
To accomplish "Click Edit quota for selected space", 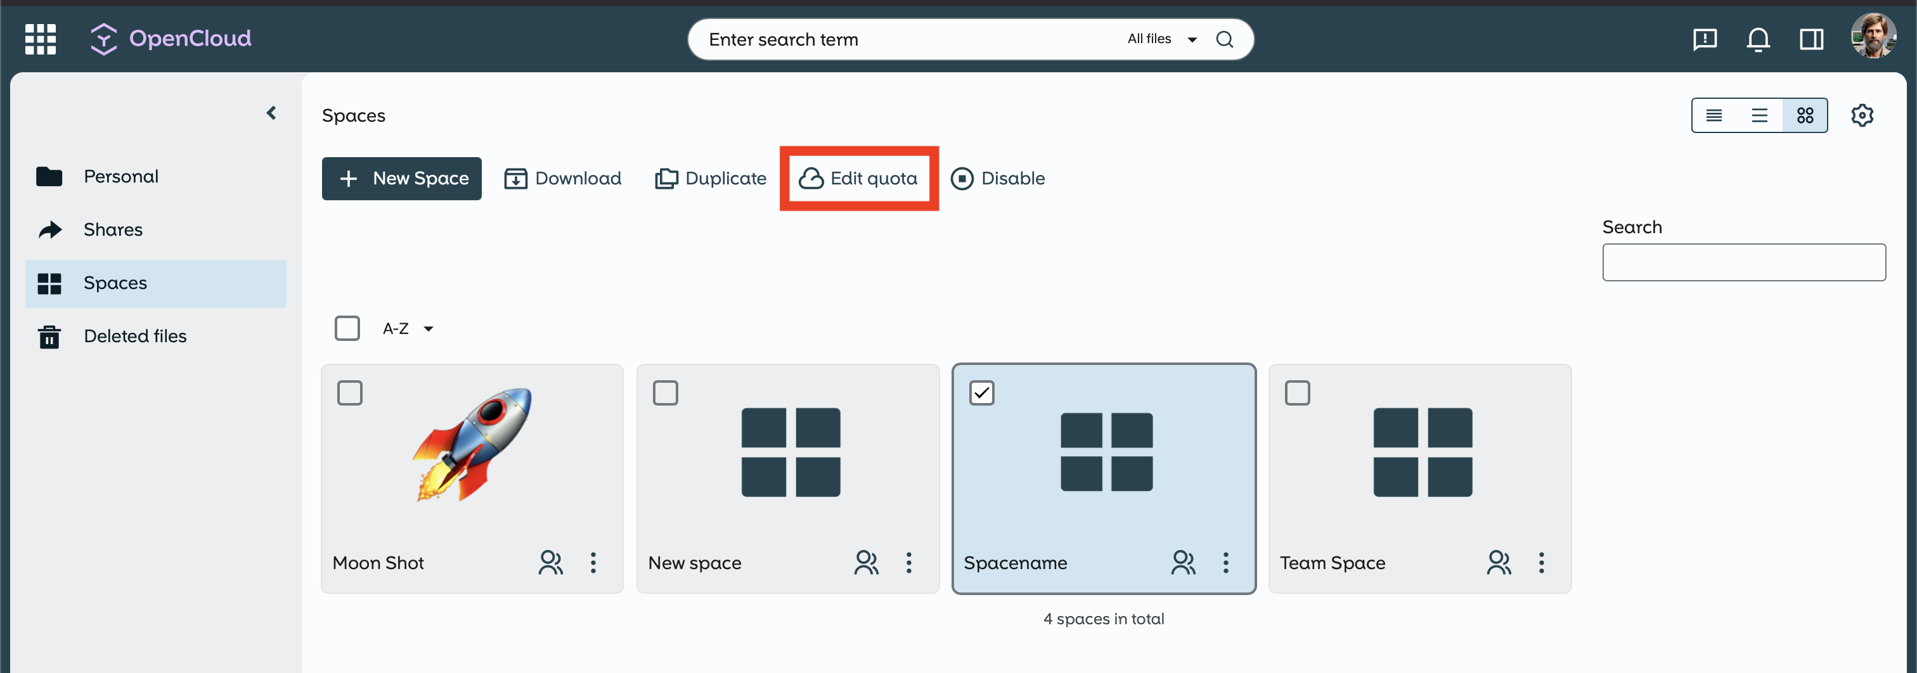I will coord(859,179).
